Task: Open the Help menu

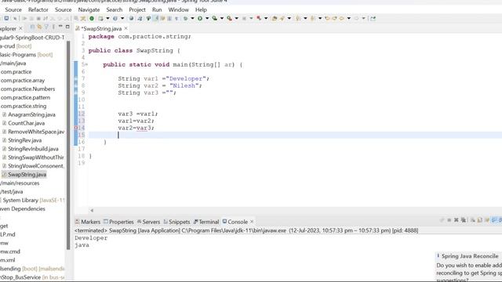Action: 201,9
